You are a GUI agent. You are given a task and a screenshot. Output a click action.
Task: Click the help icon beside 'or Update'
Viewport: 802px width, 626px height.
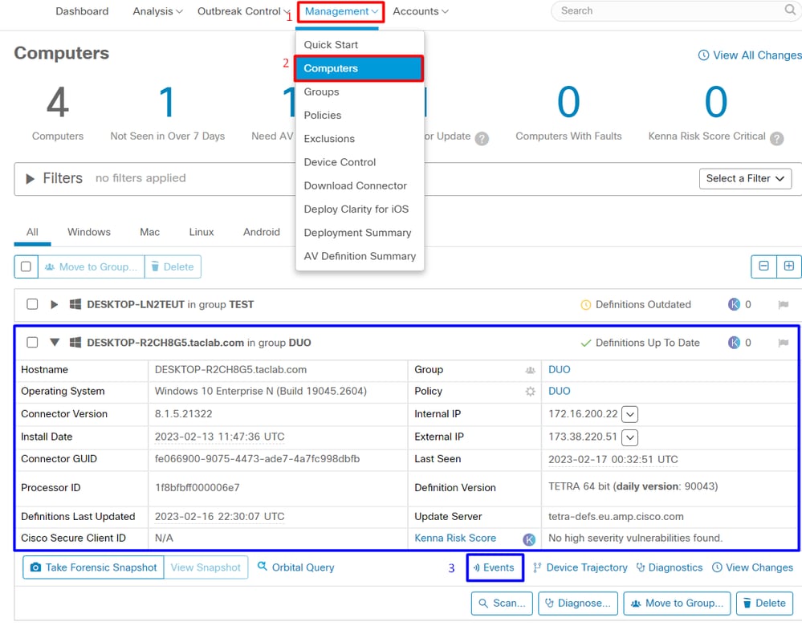coord(482,138)
